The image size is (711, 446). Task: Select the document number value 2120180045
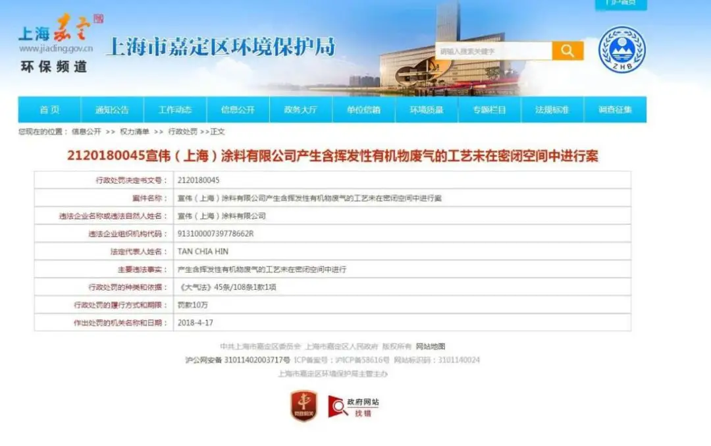[199, 180]
